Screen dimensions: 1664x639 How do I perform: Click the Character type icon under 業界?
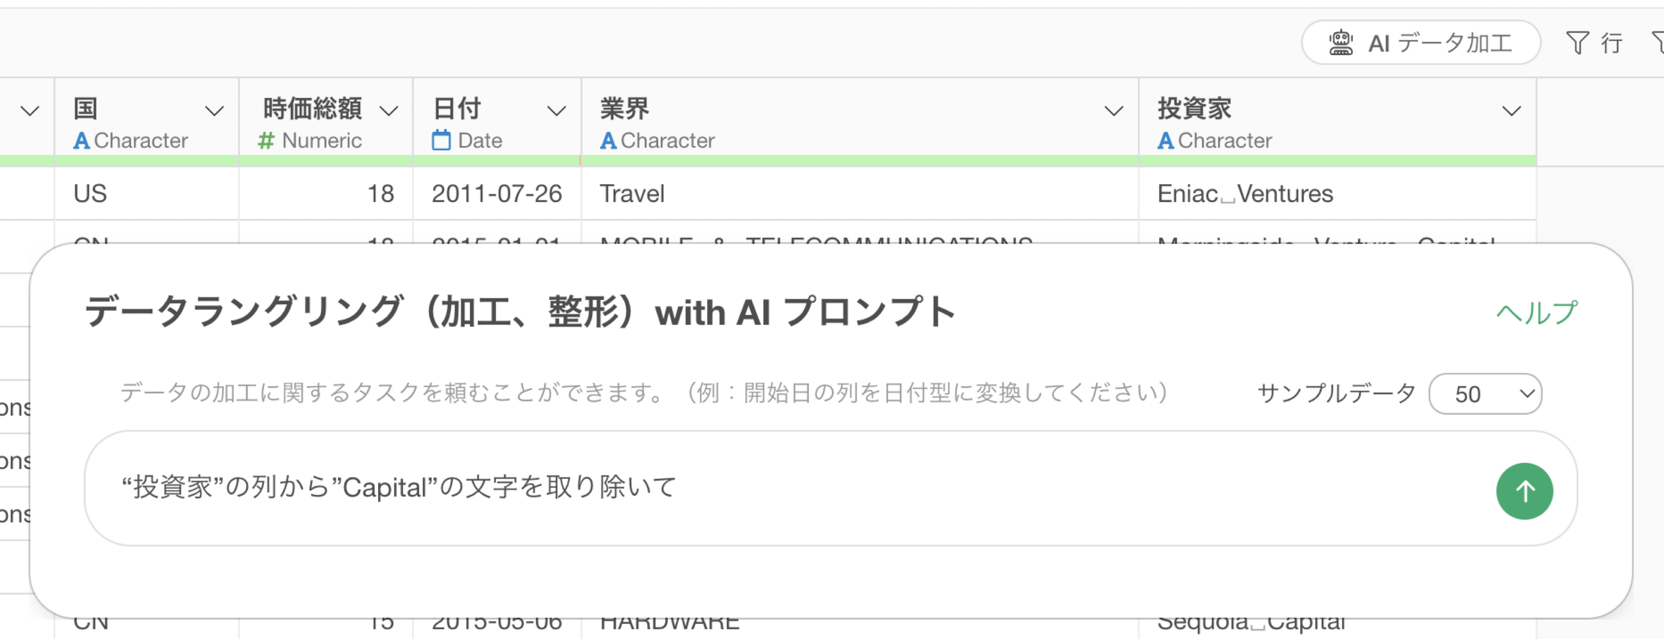(608, 141)
